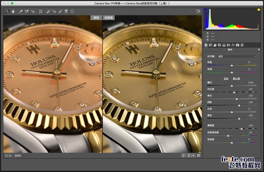264x172 pixels.
Task: Open the Tone Curve panel tab
Action: [210, 45]
